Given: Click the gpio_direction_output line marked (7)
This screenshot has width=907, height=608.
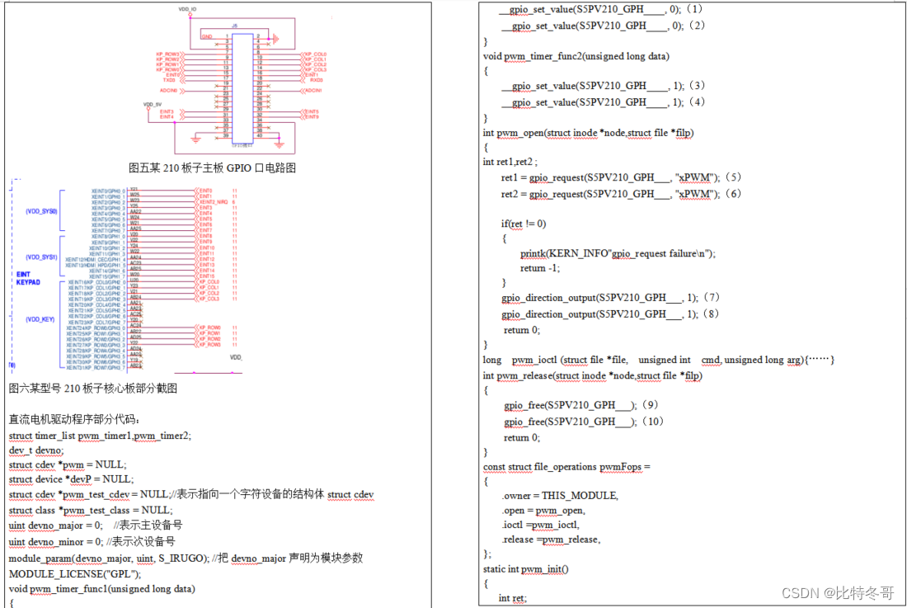Looking at the screenshot, I should [610, 298].
